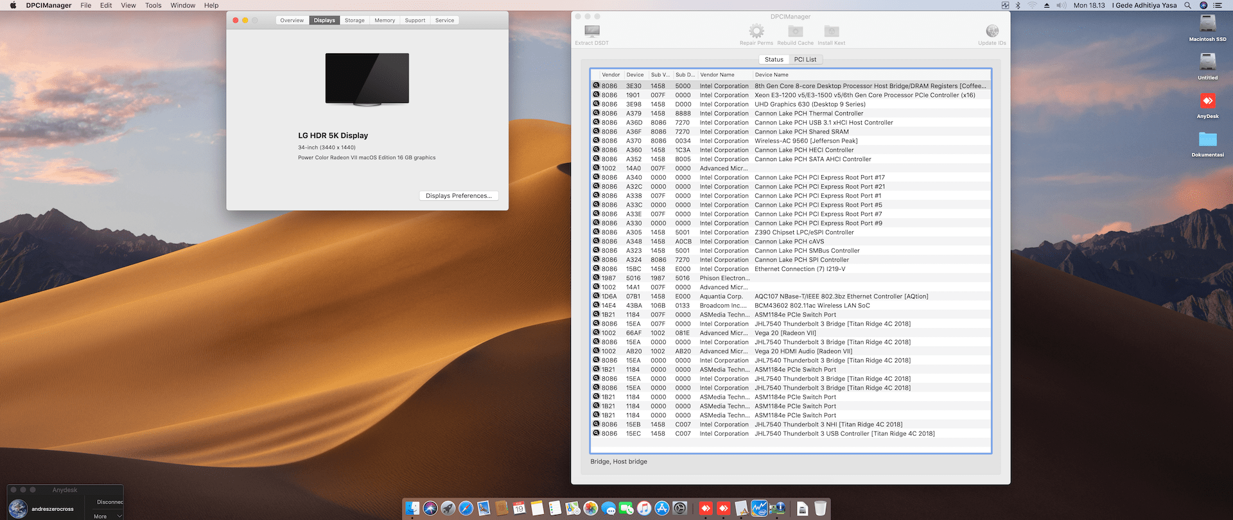This screenshot has height=520, width=1233.
Task: Open the Tools menu in menu bar
Action: 153,5
